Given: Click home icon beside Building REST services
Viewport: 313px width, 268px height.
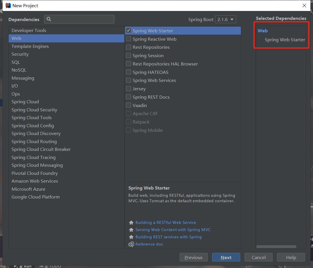Looking at the screenshot, I should [x=131, y=237].
